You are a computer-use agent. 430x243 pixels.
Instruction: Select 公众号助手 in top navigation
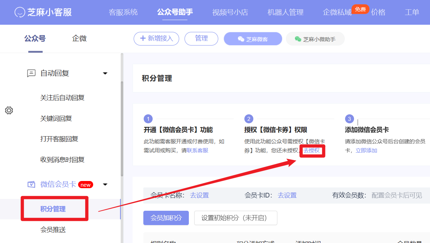(175, 12)
